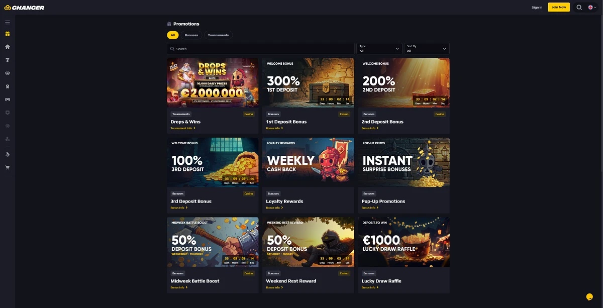Open the gamepad icon in sidebar

pos(8,99)
